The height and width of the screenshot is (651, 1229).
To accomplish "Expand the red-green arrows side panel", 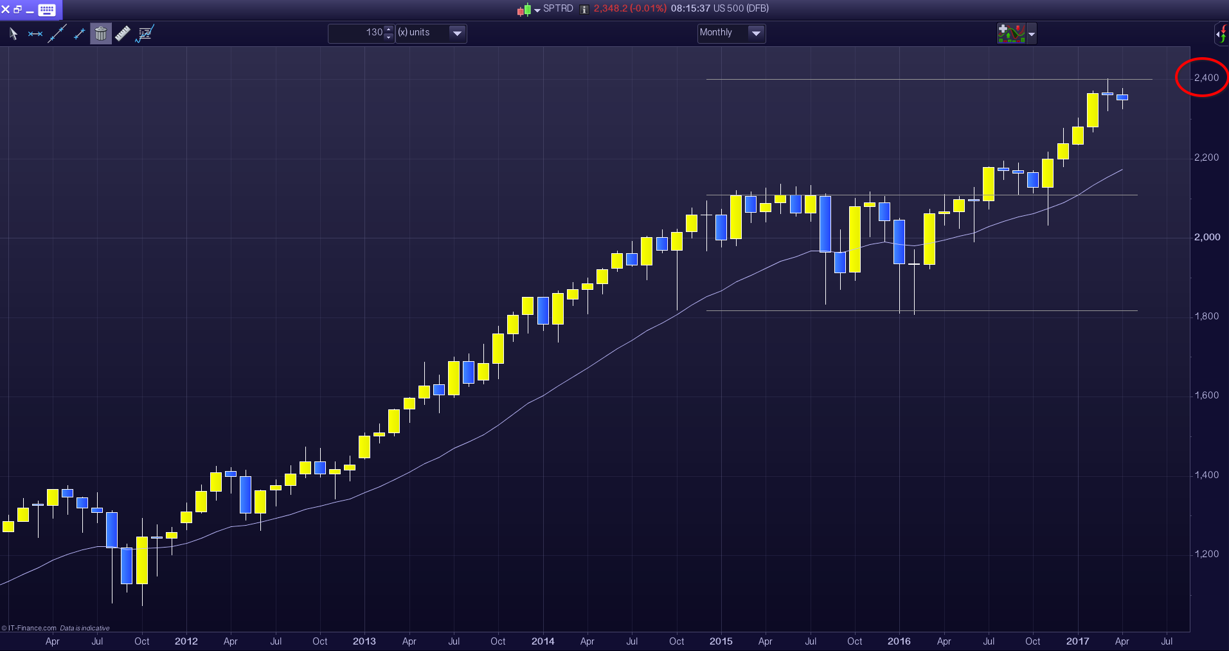I will coord(1221,33).
